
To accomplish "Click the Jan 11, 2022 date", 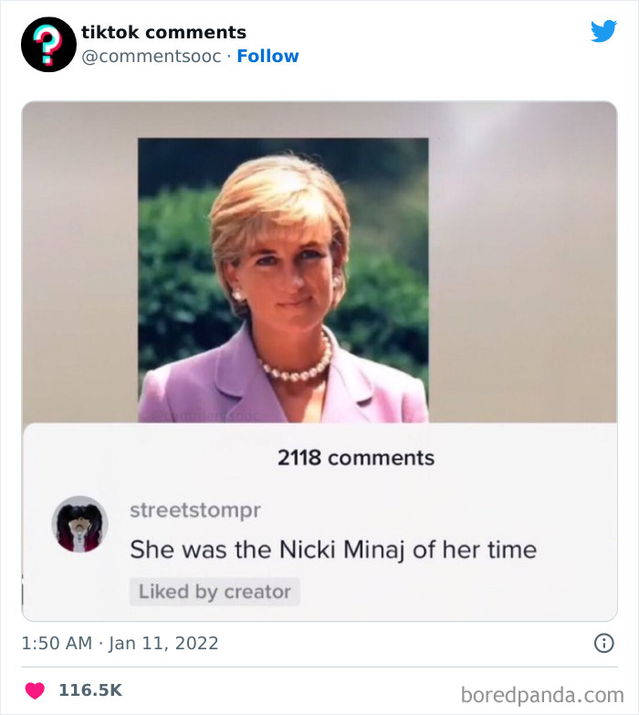I will [164, 643].
